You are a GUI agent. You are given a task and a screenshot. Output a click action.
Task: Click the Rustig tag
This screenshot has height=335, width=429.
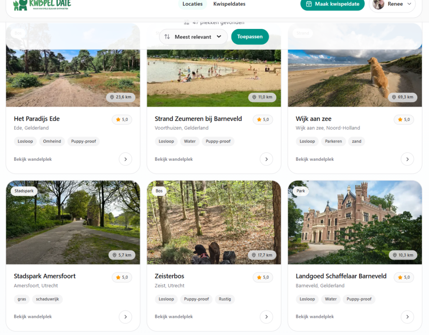[x=225, y=299]
